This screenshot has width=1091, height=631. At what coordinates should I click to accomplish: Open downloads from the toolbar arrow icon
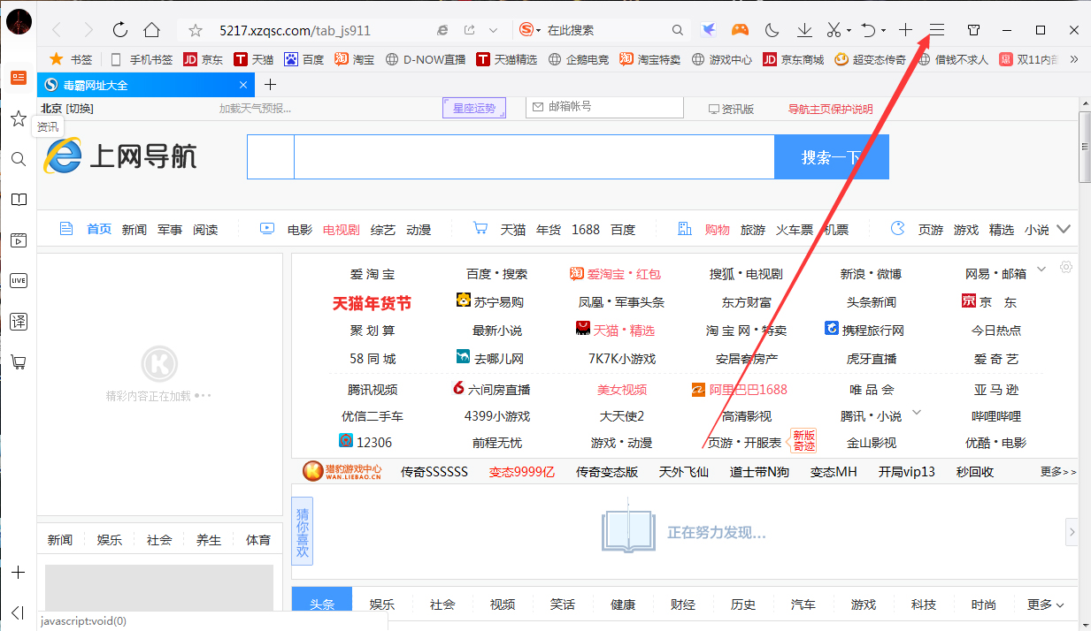803,29
